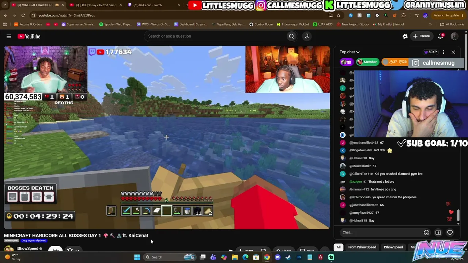This screenshot has height=263, width=468.
Task: Click the Chrome address bar URL
Action: point(67,15)
